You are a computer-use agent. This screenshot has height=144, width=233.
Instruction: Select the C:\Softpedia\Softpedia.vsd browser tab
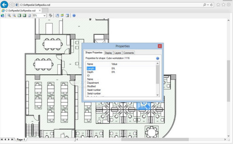point(20,11)
